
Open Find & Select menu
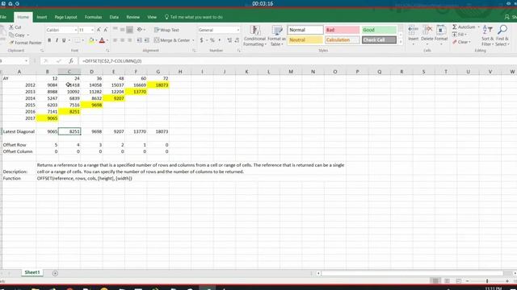[502, 35]
